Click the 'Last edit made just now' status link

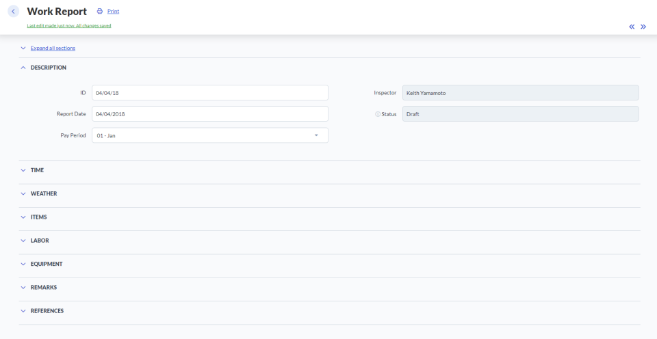pyautogui.click(x=69, y=25)
